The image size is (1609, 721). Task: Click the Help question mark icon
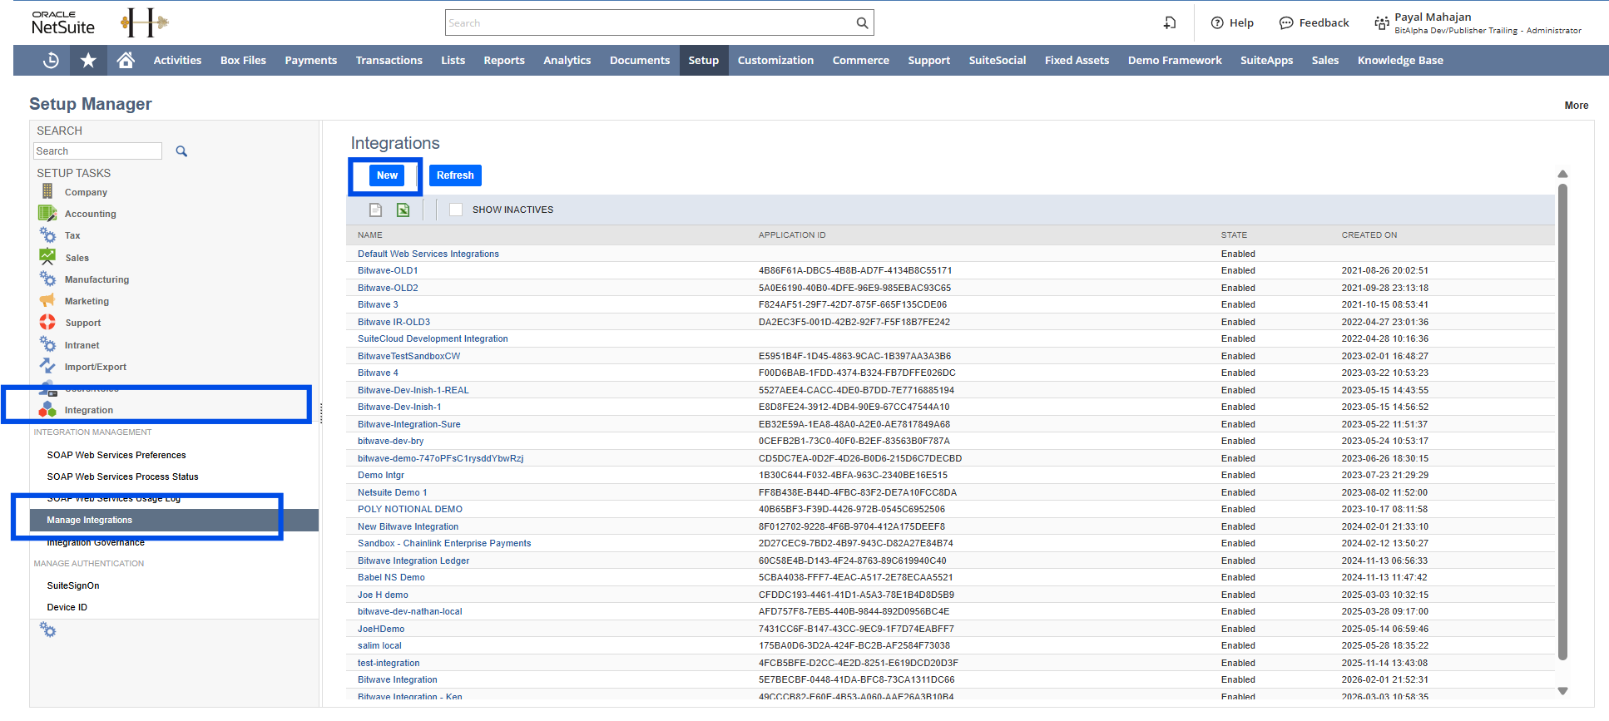pos(1217,22)
